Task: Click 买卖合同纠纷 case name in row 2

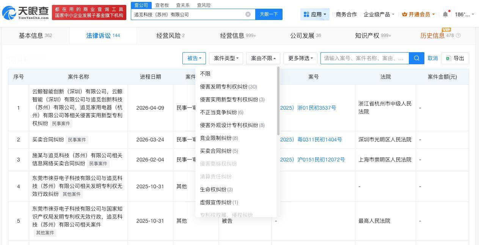Action: click(x=48, y=140)
